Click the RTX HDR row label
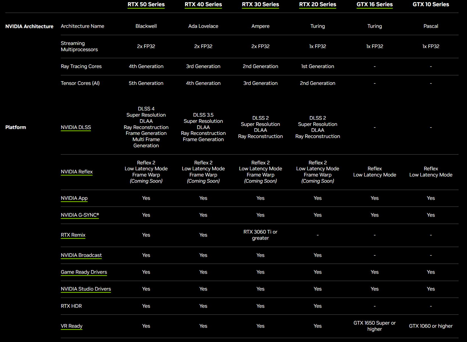Viewport: 467px width, 342px height. click(71, 306)
